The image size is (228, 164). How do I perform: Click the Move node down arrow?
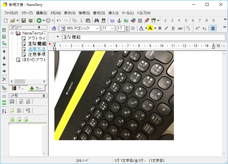coord(4,58)
